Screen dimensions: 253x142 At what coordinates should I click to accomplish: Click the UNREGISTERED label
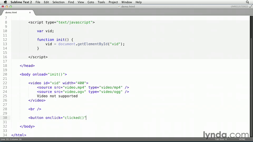(x=239, y=6)
